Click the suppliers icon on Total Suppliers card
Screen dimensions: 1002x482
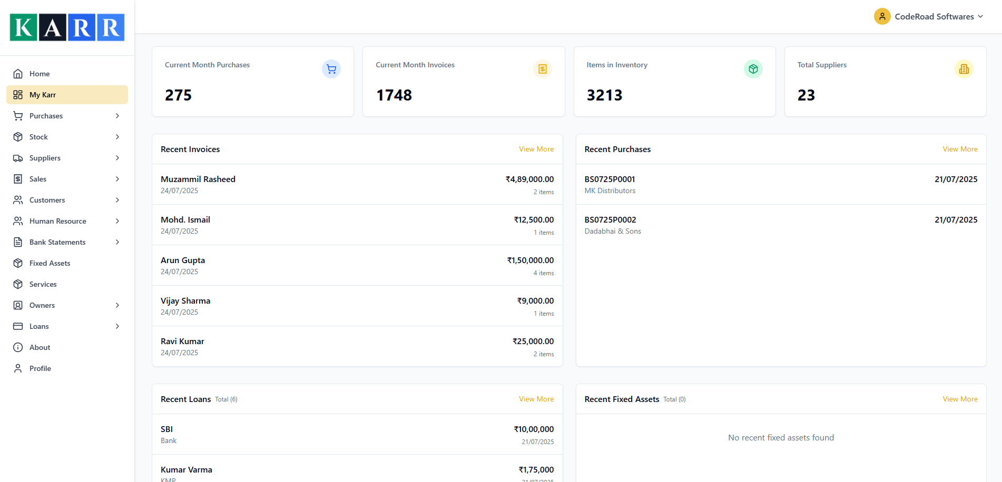pyautogui.click(x=964, y=69)
